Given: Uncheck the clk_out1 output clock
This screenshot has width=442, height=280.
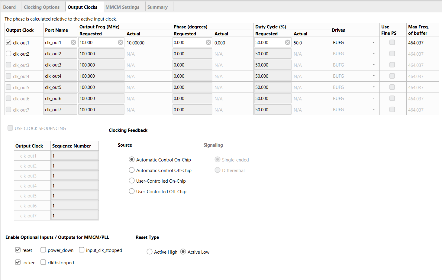Looking at the screenshot, I should [8, 42].
